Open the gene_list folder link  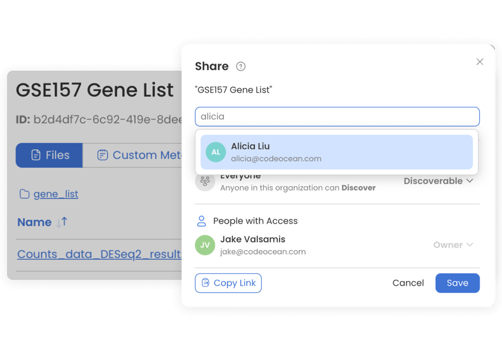click(56, 194)
